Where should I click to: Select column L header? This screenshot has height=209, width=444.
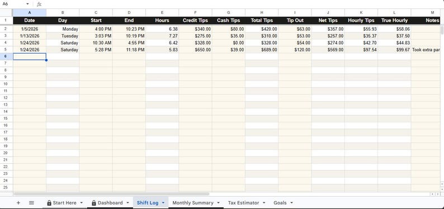click(394, 13)
